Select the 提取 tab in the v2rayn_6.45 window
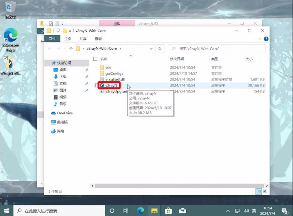 click(x=117, y=23)
